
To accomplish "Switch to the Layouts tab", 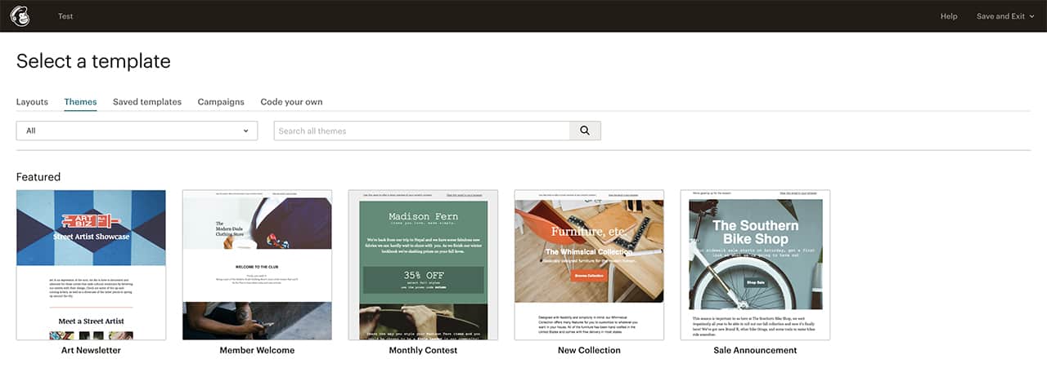I will [x=32, y=102].
